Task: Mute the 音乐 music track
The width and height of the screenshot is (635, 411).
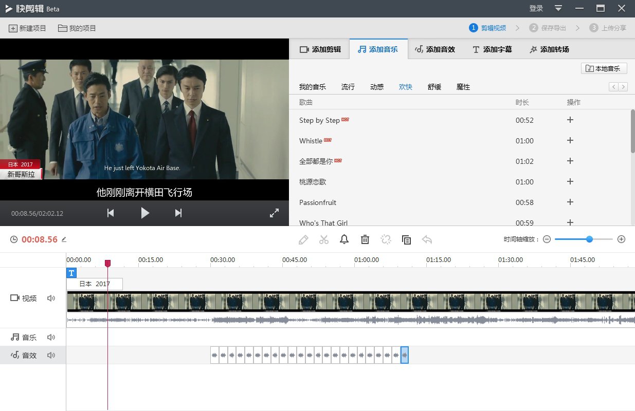Action: [x=51, y=338]
